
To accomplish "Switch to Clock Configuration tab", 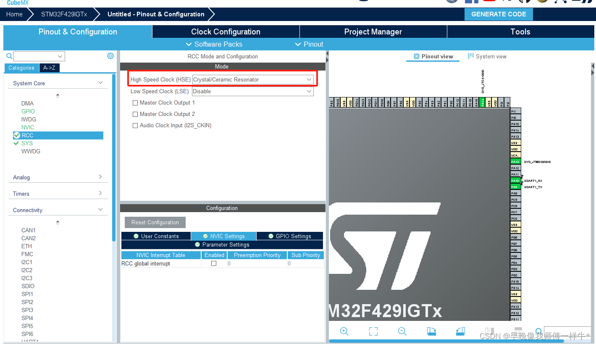I will pyautogui.click(x=226, y=32).
